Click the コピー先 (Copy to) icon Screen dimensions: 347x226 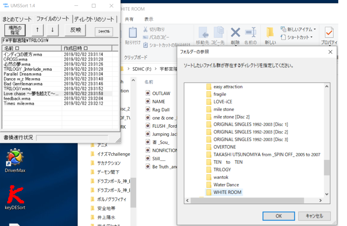(x=218, y=32)
